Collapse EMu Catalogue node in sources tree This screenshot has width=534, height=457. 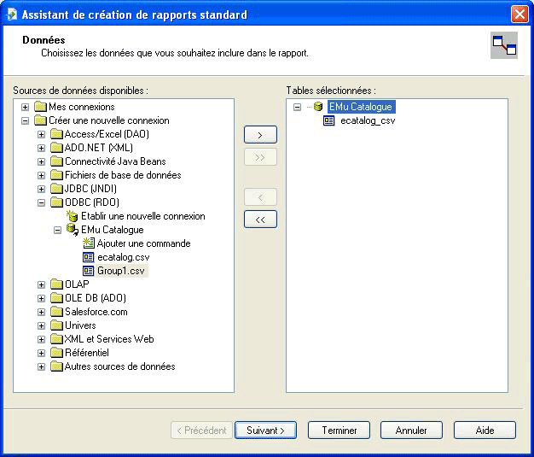tap(57, 230)
